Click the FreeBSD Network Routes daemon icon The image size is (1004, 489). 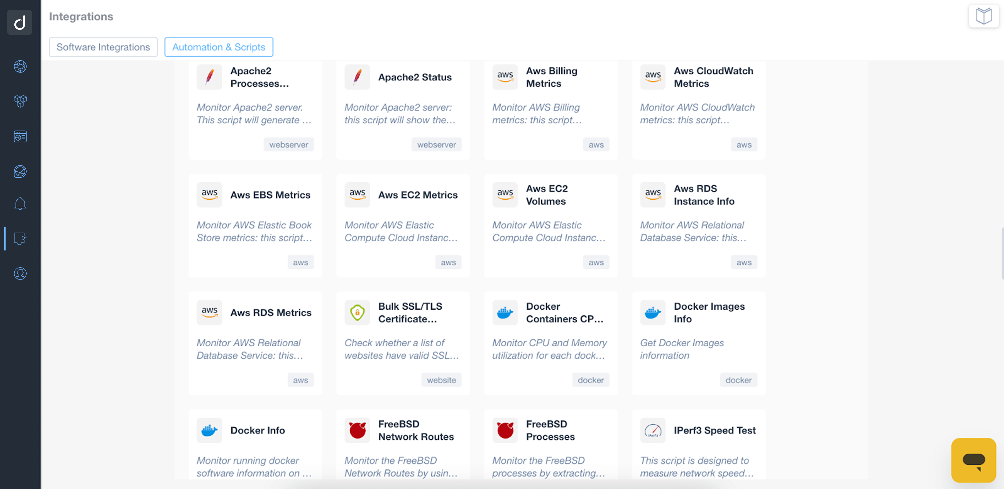click(x=357, y=430)
